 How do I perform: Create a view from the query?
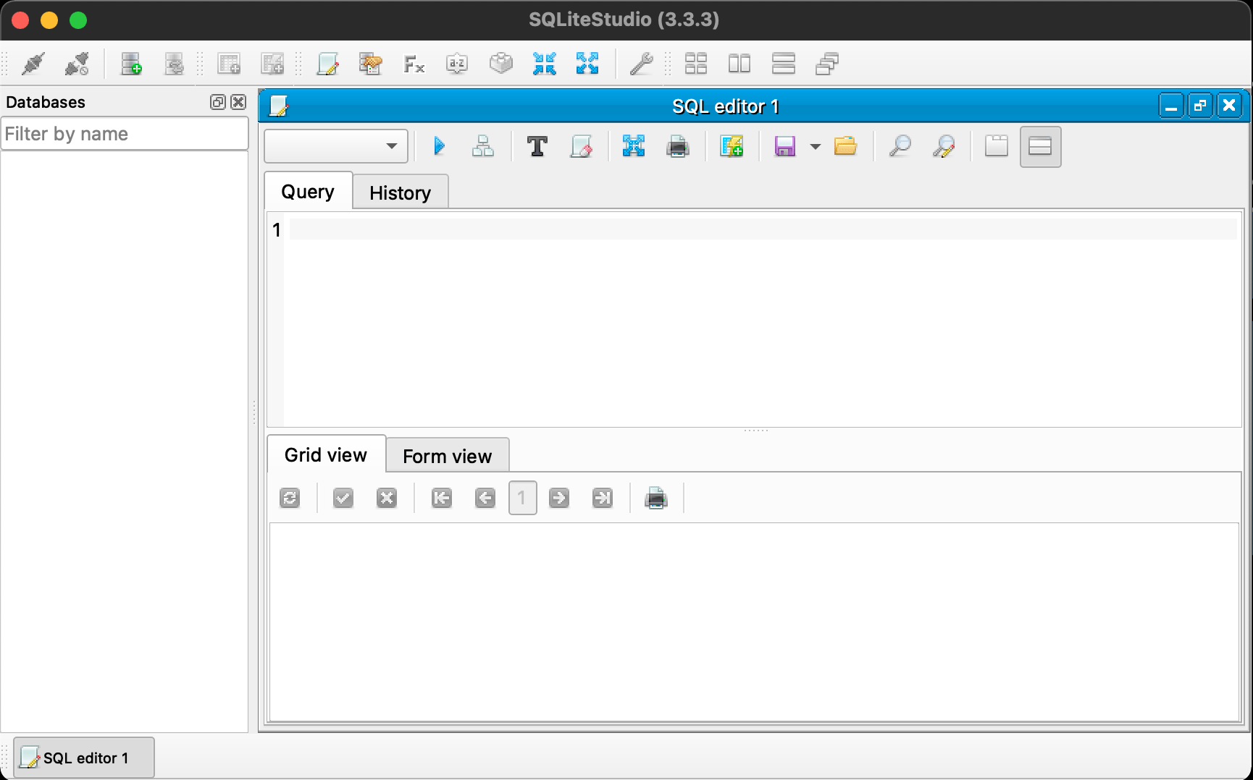tap(732, 146)
